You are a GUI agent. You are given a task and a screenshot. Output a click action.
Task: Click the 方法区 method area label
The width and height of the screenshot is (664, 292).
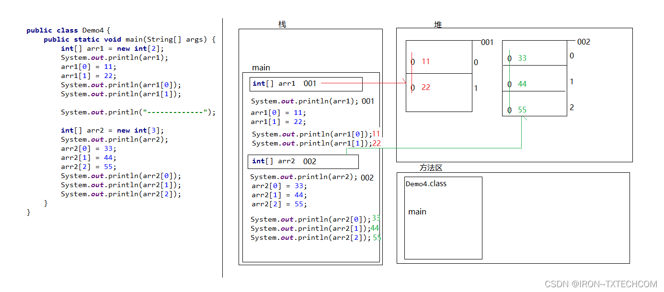tap(431, 168)
